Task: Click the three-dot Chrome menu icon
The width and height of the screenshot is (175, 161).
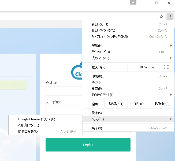Action: point(170,17)
